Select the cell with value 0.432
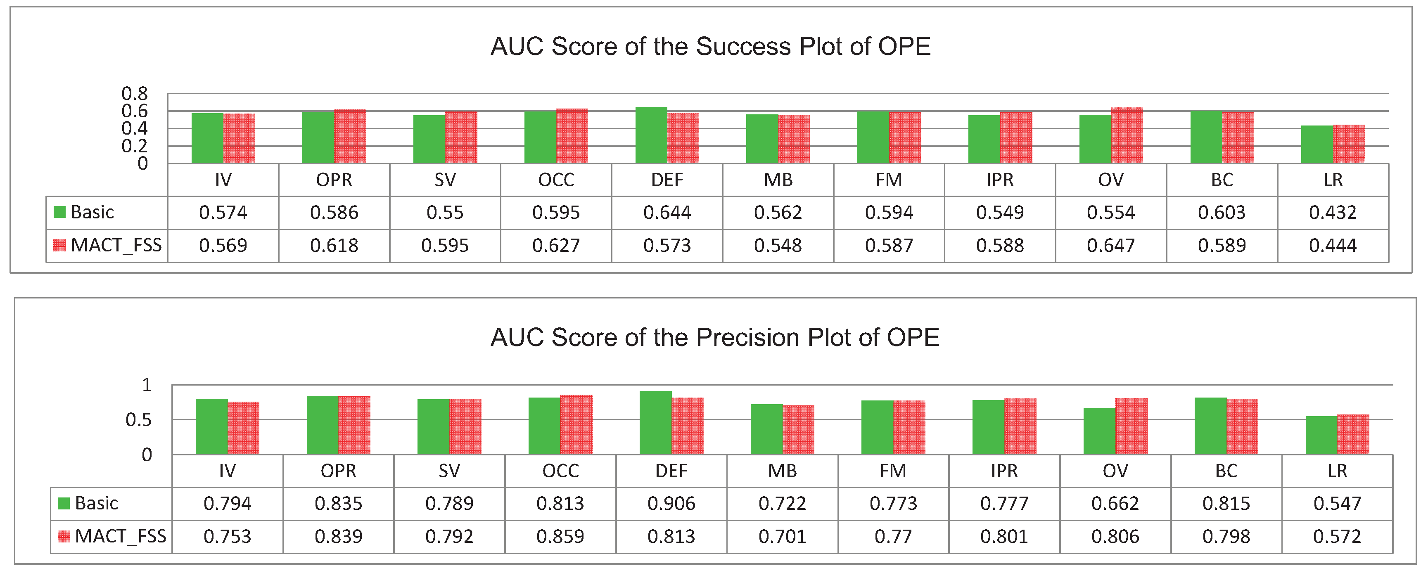Screen dimensions: 1428x573 pyautogui.click(x=1333, y=212)
